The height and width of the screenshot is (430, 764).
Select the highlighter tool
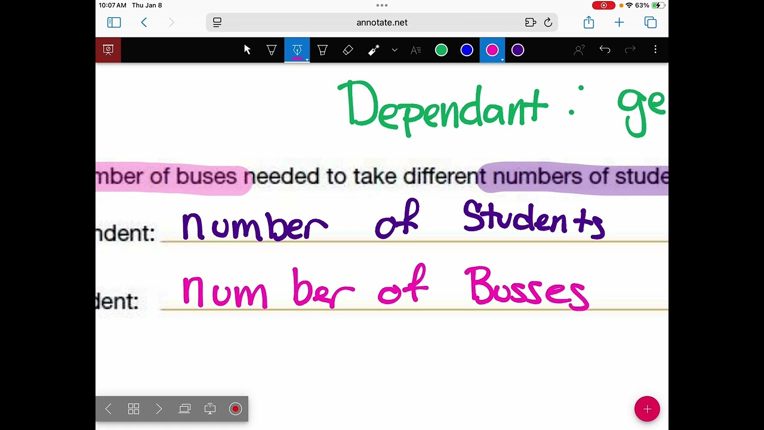[322, 50]
